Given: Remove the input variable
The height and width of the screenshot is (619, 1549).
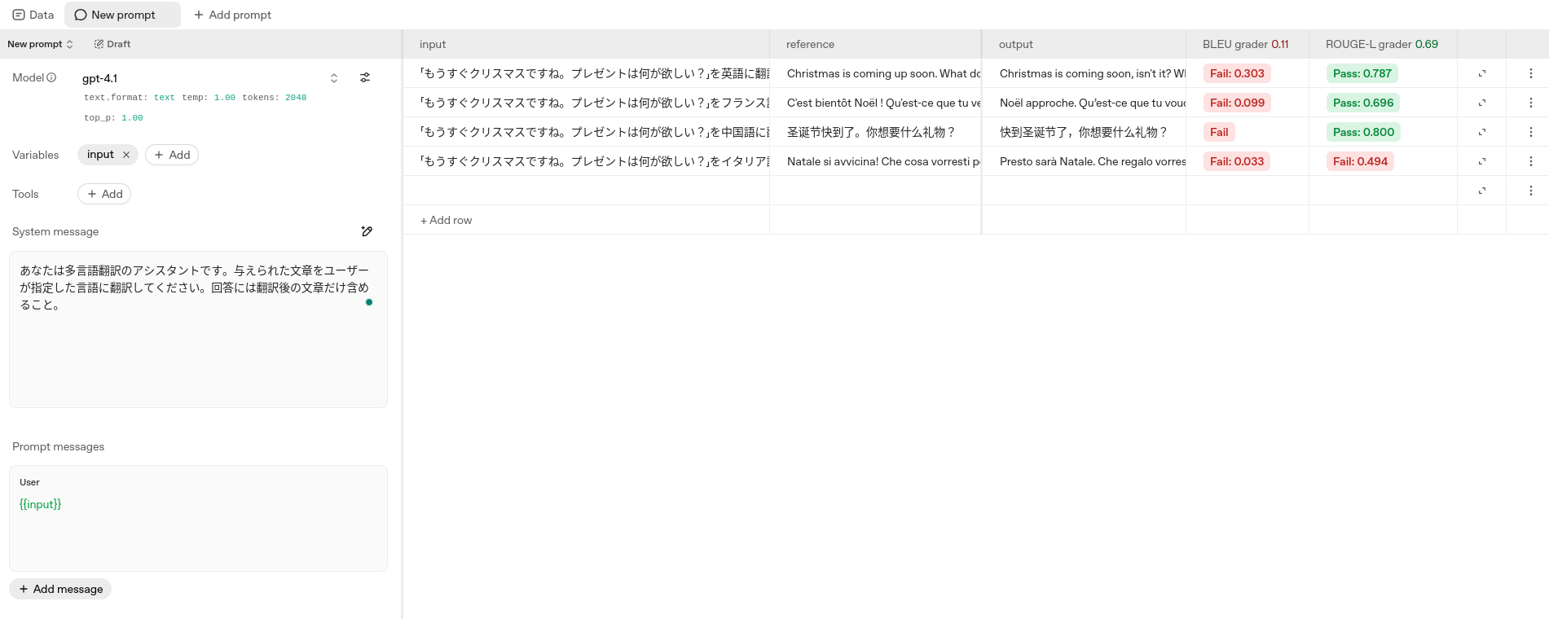Looking at the screenshot, I should (126, 155).
